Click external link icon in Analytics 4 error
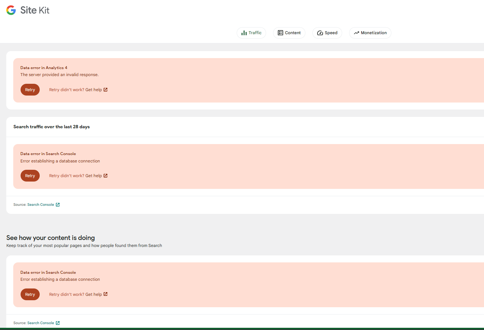The height and width of the screenshot is (330, 484). pos(105,90)
